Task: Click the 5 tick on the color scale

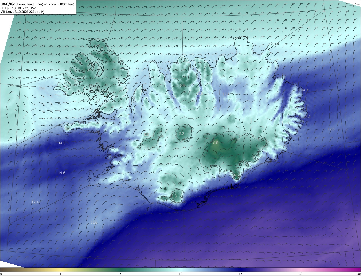Action: 120,274
